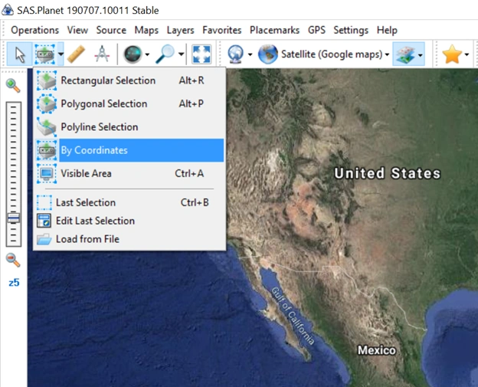Open the Layers menu
Viewport: 478px width, 387px height.
click(x=181, y=30)
